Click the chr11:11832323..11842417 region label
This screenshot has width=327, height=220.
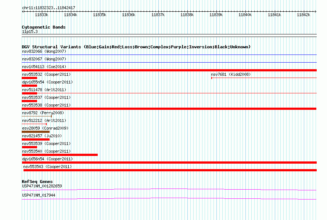48,8
